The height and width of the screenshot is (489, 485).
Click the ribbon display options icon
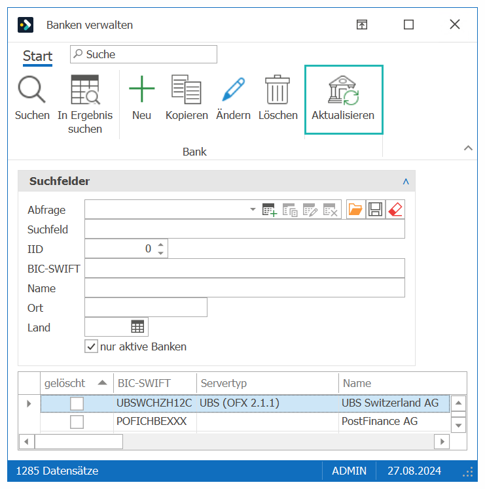tap(362, 24)
